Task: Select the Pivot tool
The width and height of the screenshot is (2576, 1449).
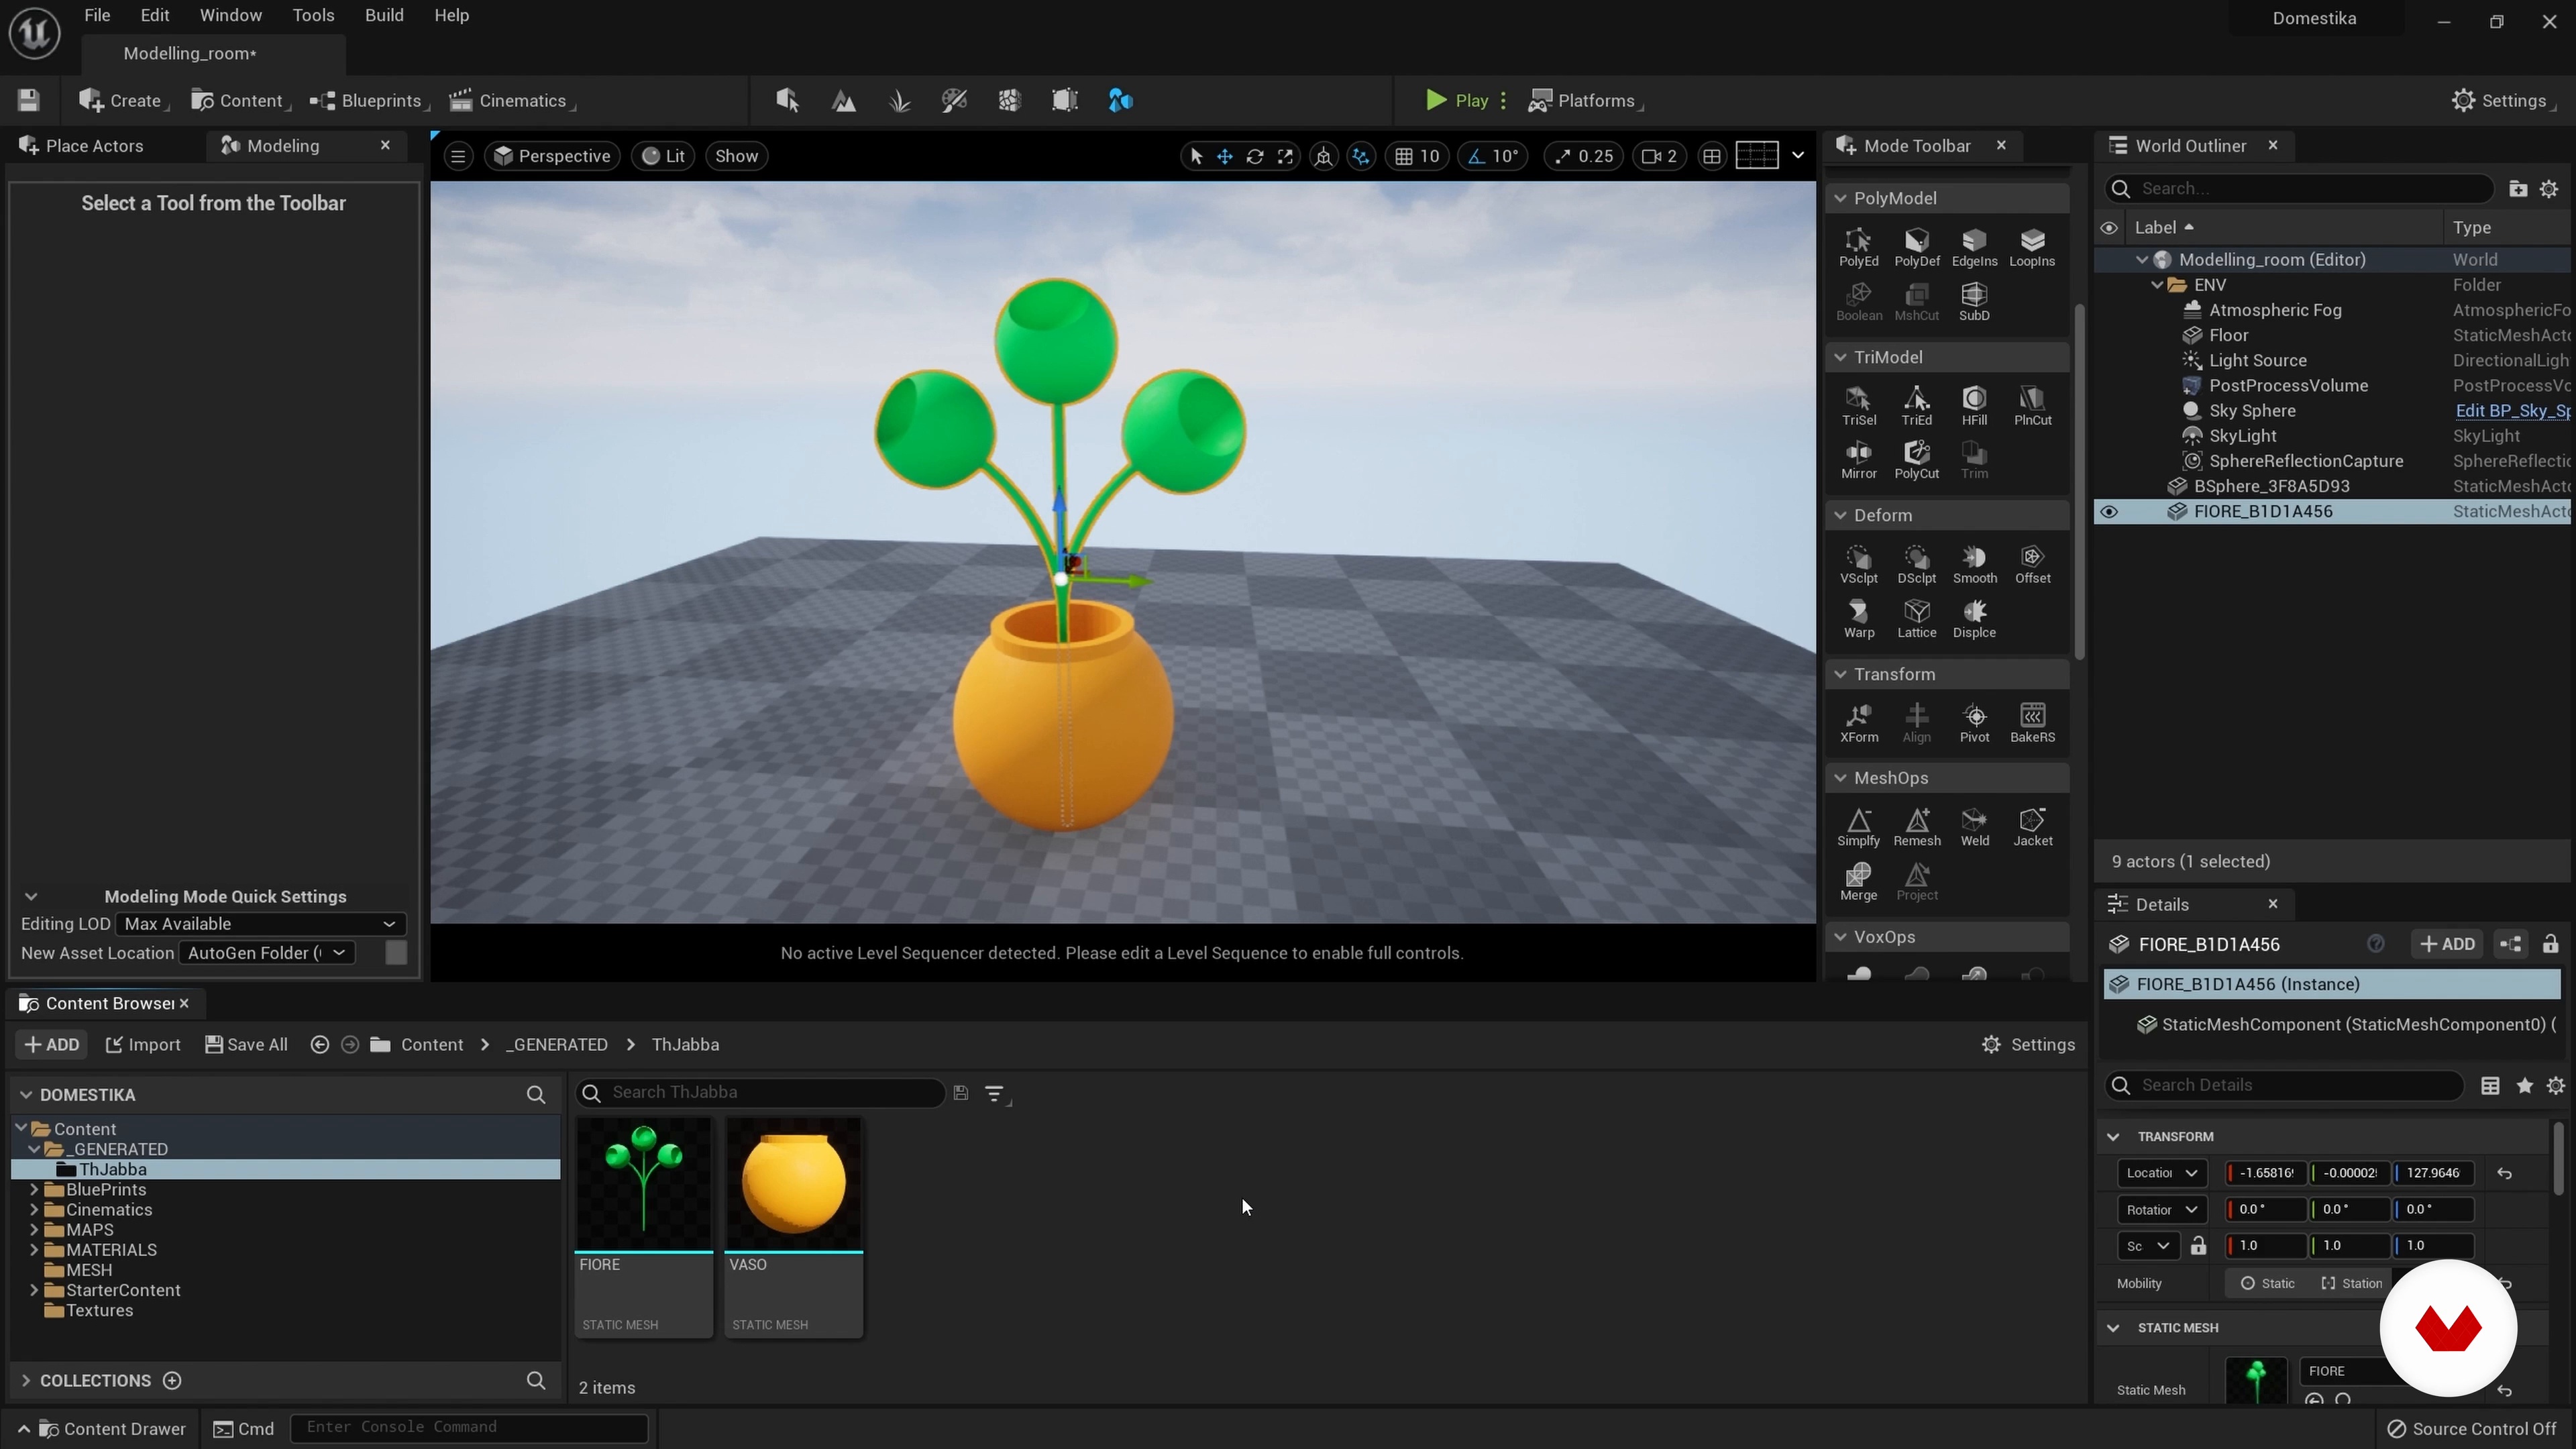Action: pyautogui.click(x=1974, y=723)
